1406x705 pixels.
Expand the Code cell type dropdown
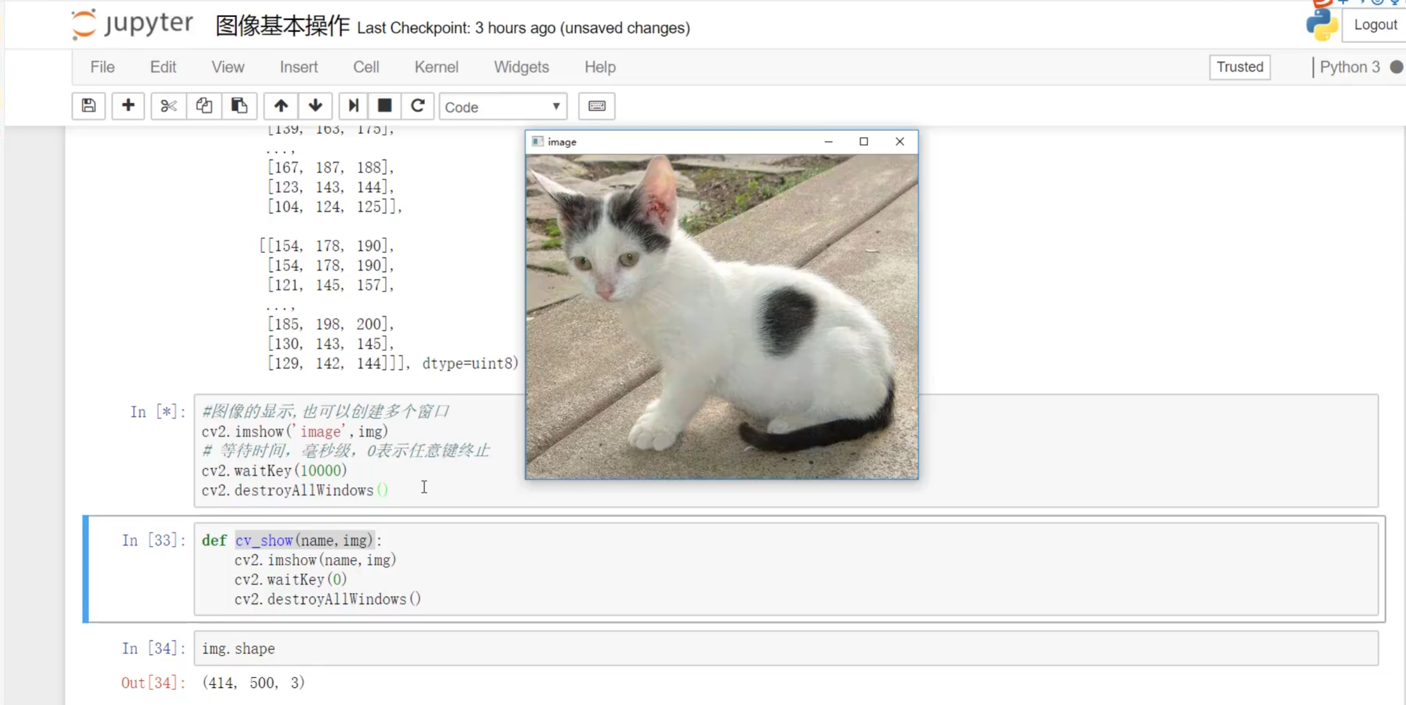coord(503,107)
